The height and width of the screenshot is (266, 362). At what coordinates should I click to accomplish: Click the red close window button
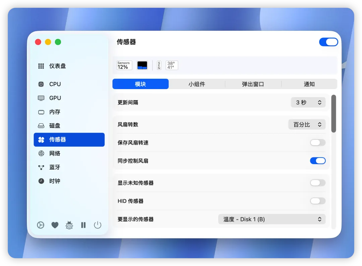tap(38, 42)
